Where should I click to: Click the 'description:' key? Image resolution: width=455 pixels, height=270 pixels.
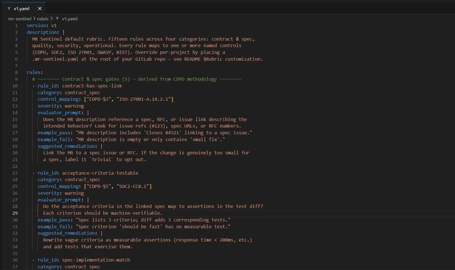click(x=43, y=32)
